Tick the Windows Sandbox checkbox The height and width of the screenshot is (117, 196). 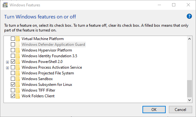pos(13,79)
